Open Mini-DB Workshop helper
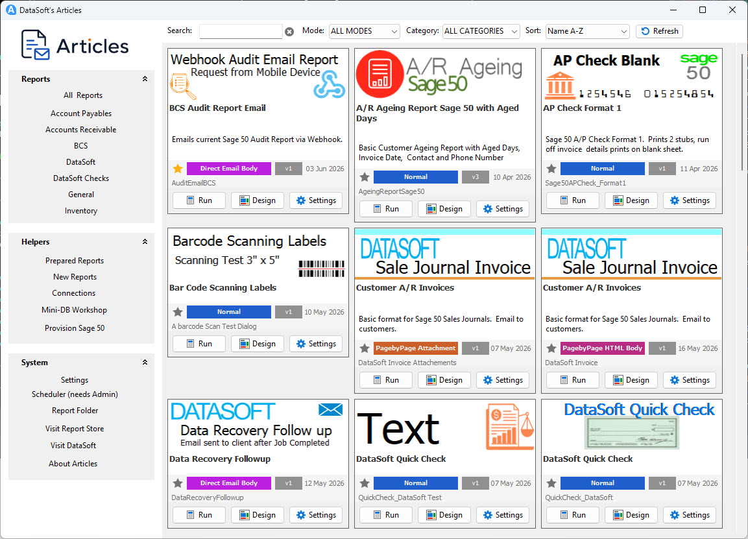Screen dimensions: 748x539 click(x=74, y=310)
